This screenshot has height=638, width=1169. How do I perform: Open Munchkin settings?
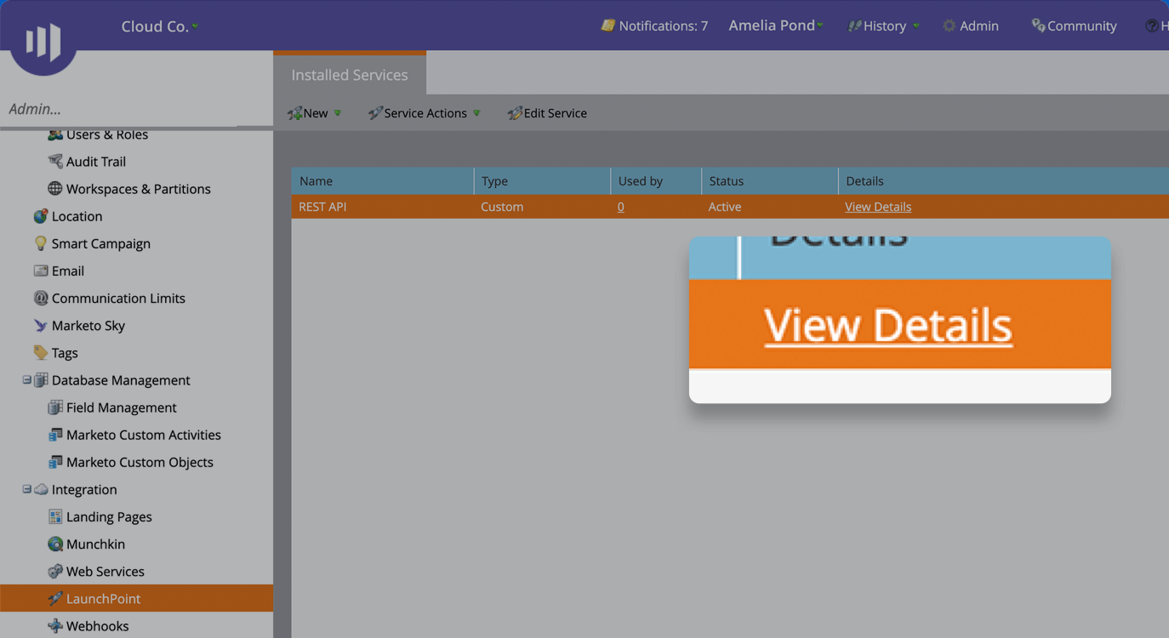95,544
